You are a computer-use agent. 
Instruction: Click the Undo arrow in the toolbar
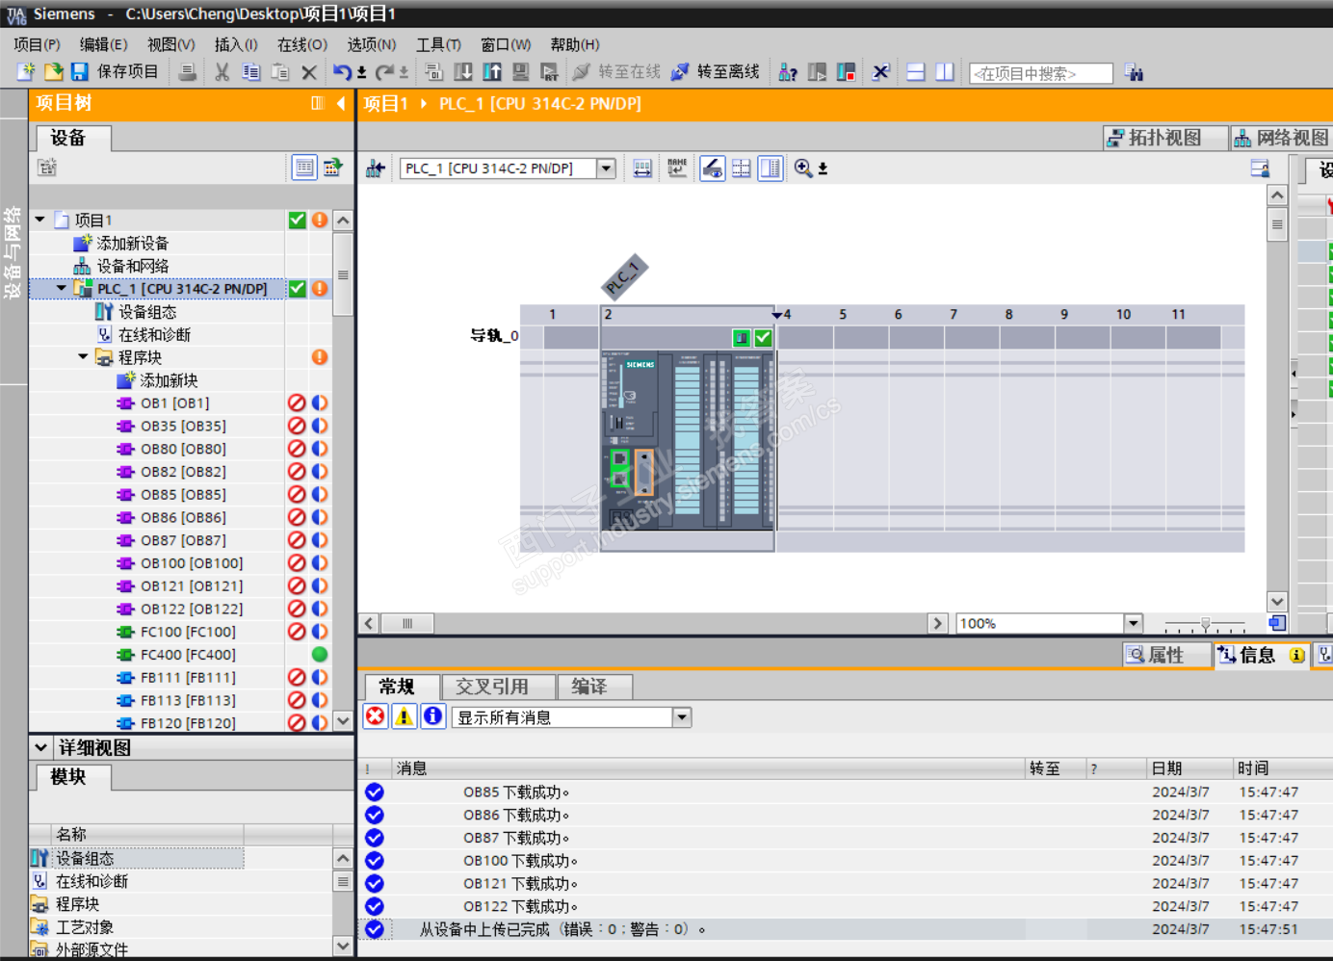click(x=342, y=72)
